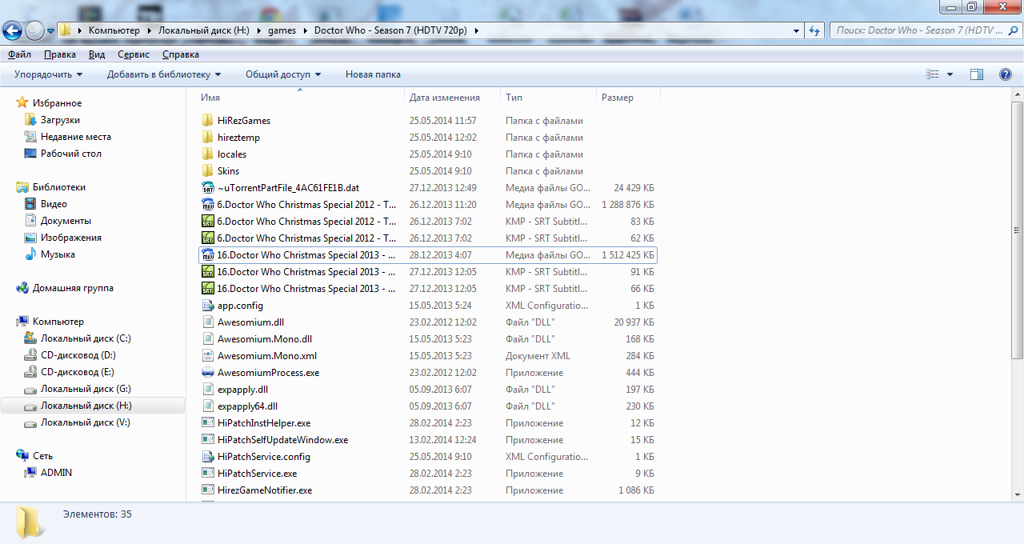Image resolution: width=1024 pixels, height=544 pixels.
Task: Select the Awesomium.Mono.xml file name
Action: [266, 356]
